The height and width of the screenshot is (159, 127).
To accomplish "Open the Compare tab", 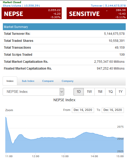I will (48, 81).
